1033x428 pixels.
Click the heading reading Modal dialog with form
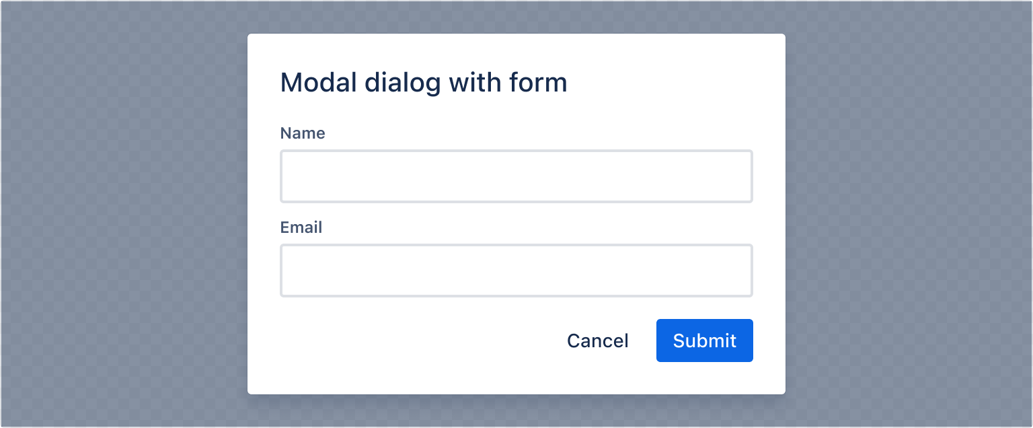tap(424, 82)
